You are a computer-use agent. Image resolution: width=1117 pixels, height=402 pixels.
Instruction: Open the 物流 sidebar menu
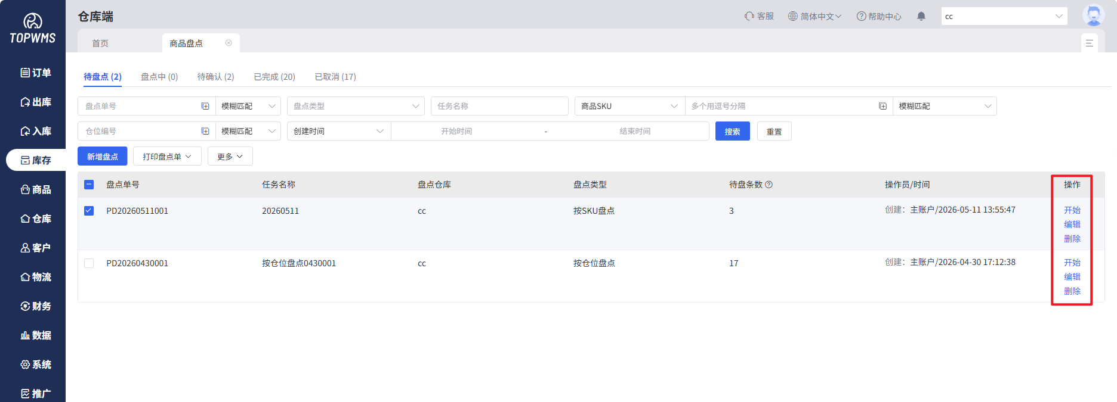36,277
